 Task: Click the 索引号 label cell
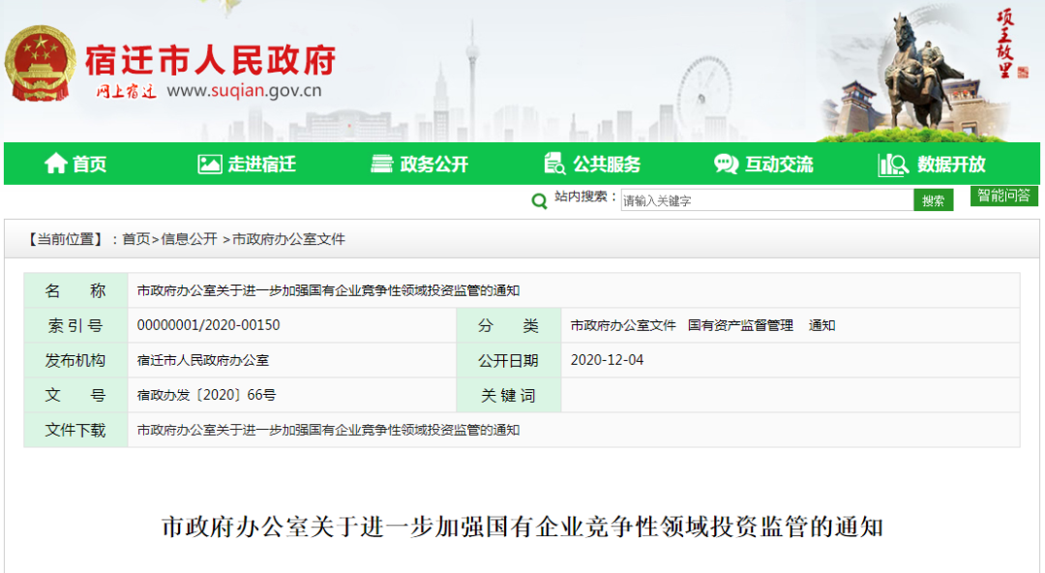click(75, 325)
